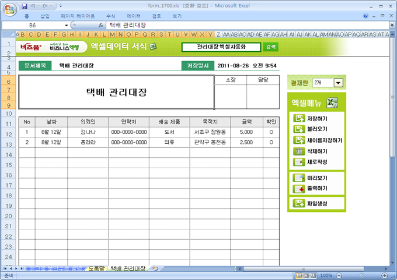Undo last action in quick access toolbar

(33, 6)
